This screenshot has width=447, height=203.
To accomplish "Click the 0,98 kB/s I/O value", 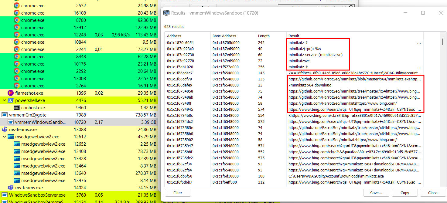I will (x=121, y=35).
